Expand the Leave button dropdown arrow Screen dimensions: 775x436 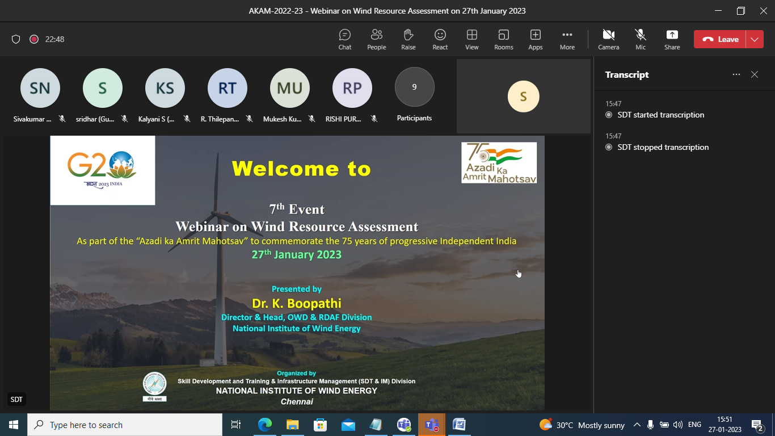[x=754, y=39]
